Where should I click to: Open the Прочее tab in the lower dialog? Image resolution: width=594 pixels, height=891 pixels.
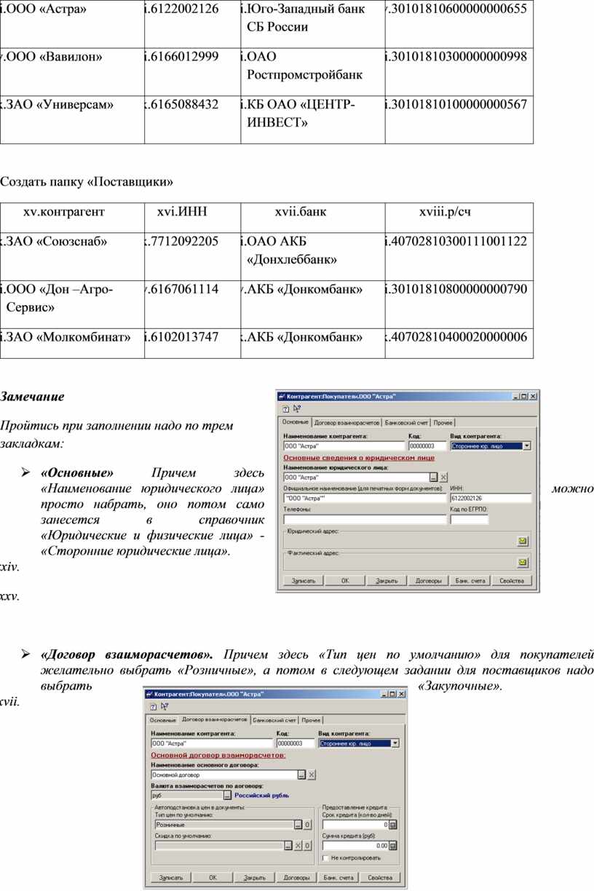click(x=311, y=720)
